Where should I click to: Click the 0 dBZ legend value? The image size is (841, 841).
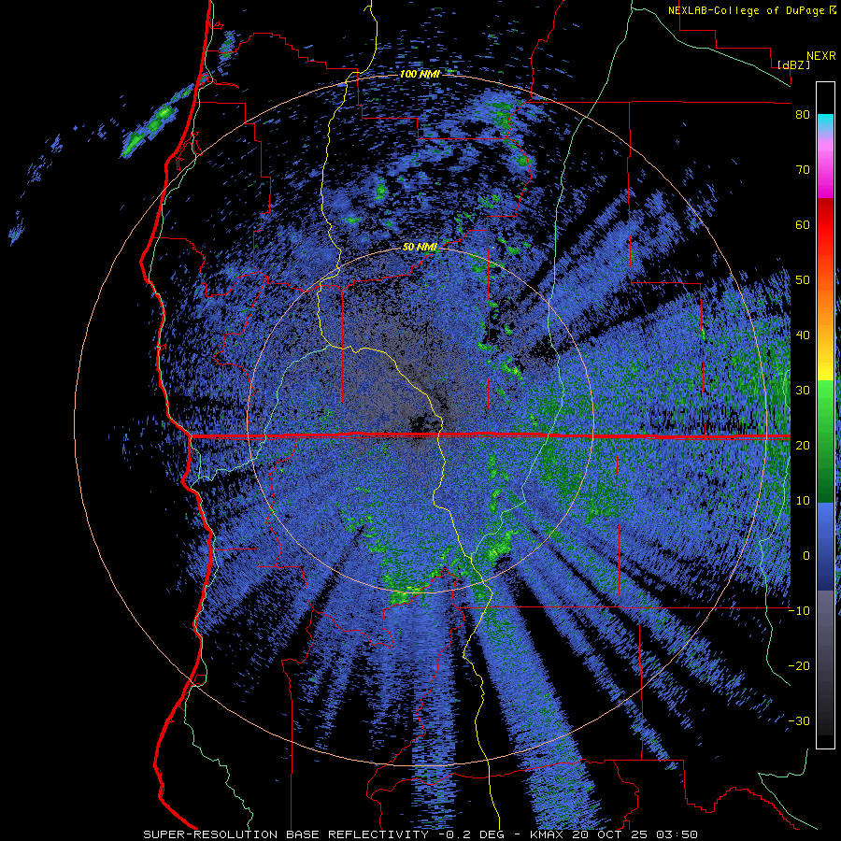click(x=806, y=556)
